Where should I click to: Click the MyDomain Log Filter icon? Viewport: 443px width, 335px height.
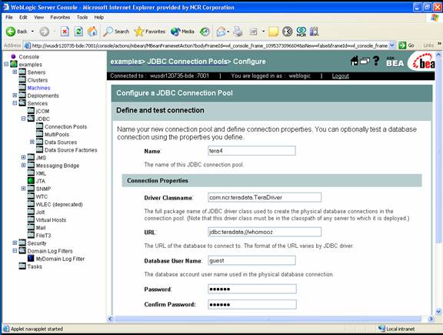click(31, 258)
